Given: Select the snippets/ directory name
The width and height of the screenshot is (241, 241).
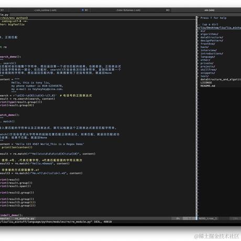Looking at the screenshot, I should 207,73.
